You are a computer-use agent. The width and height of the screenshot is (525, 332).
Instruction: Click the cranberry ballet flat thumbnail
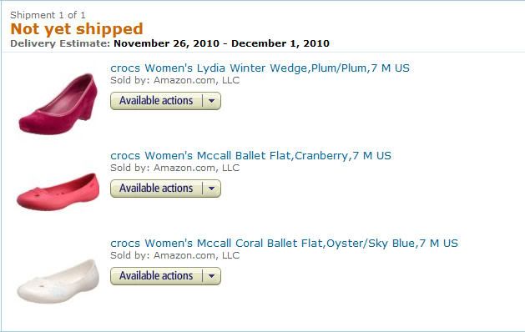click(x=58, y=192)
